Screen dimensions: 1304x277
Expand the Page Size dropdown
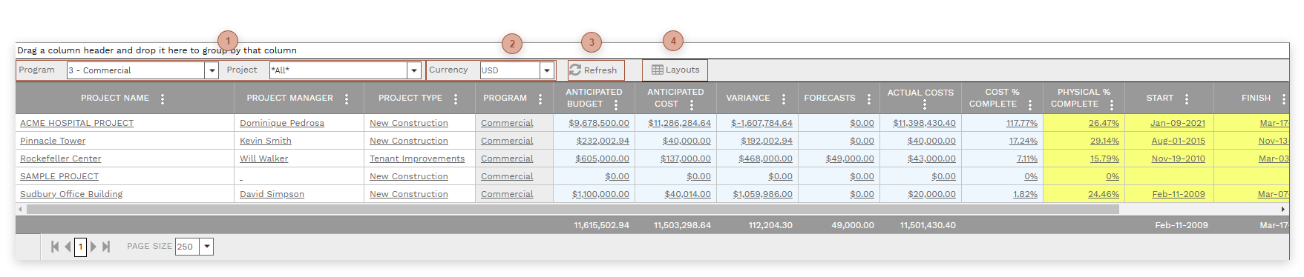pos(206,247)
